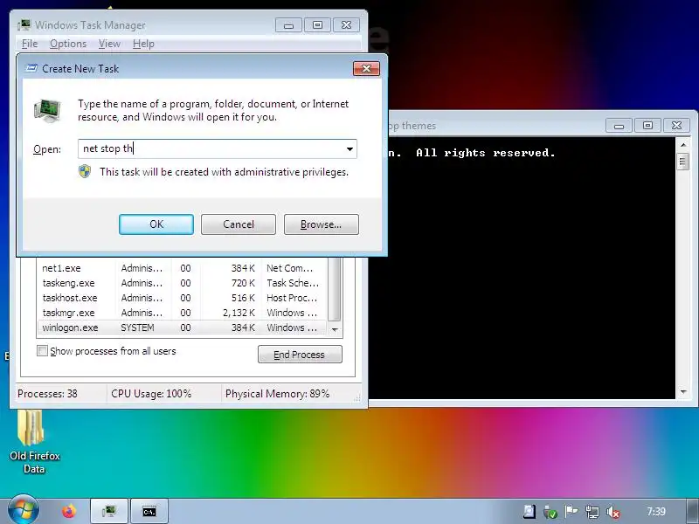Click Browse to locate a program
The width and height of the screenshot is (699, 524).
321,224
